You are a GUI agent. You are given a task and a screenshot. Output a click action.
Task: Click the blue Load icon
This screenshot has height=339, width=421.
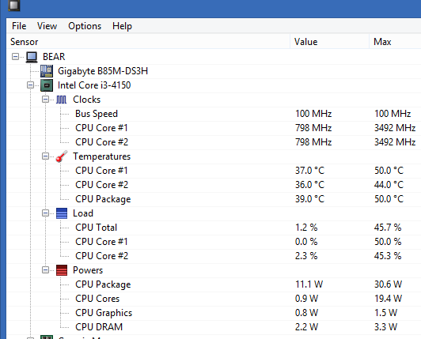point(62,213)
